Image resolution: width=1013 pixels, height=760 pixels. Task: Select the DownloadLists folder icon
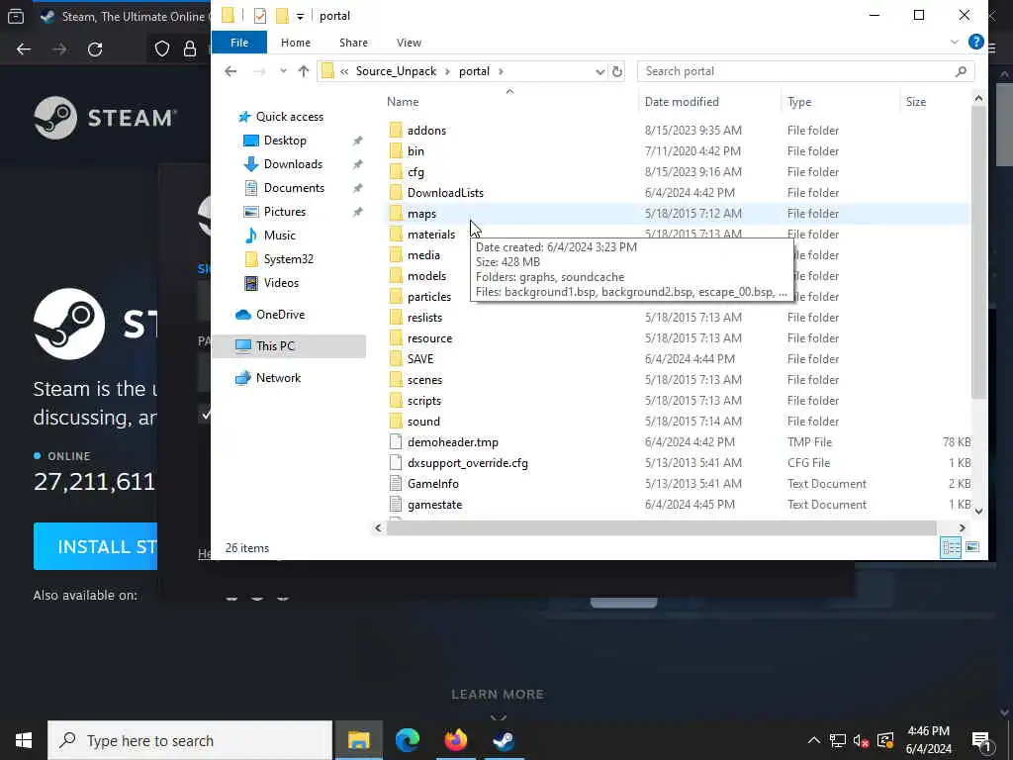click(396, 193)
